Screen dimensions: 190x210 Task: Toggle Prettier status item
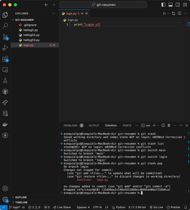(x=174, y=207)
